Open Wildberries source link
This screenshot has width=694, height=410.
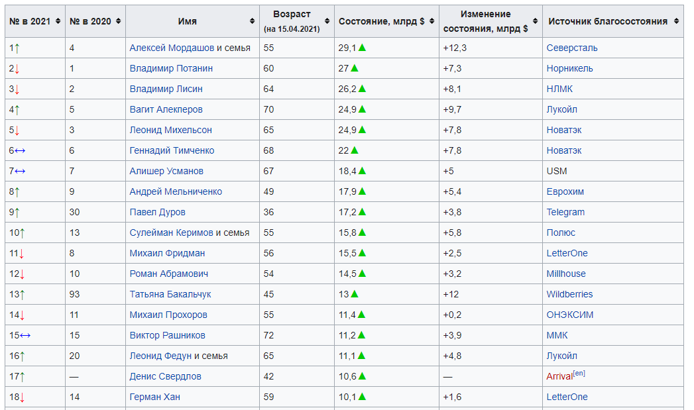569,294
